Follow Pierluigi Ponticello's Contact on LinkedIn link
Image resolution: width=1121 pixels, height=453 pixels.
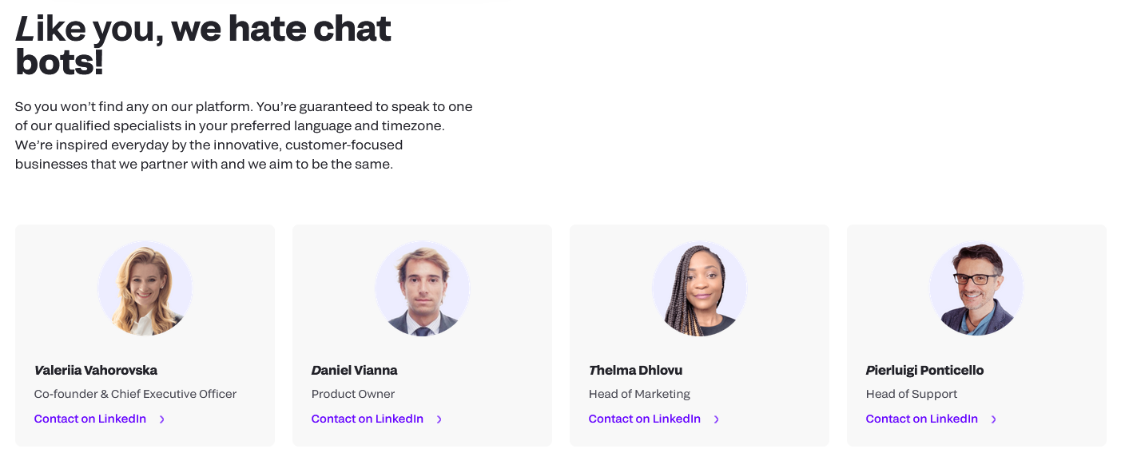(x=922, y=419)
